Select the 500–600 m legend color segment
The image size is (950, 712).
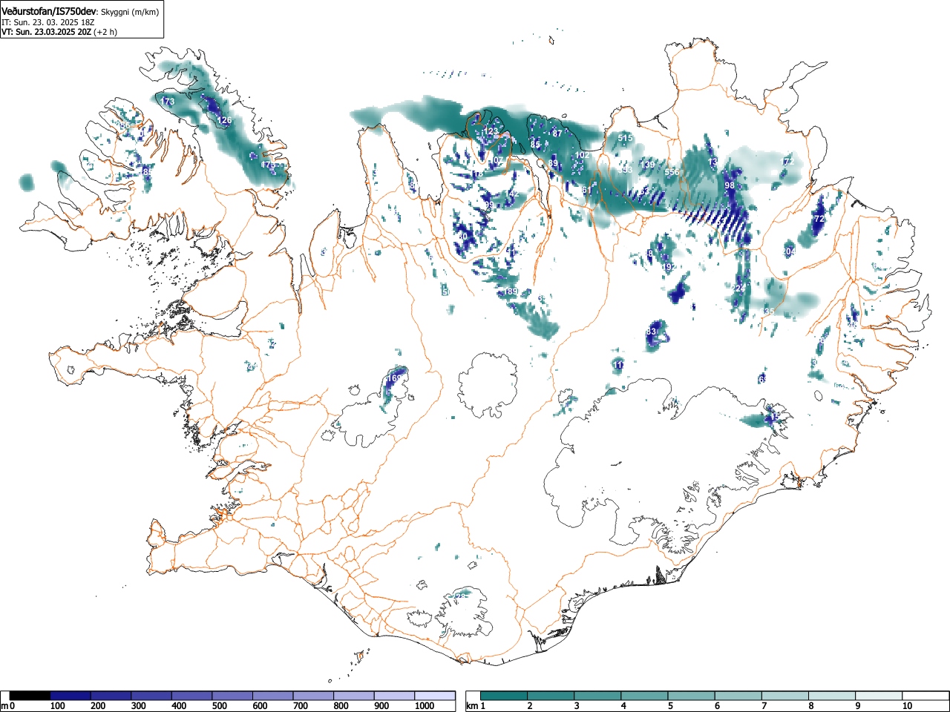pos(232,696)
